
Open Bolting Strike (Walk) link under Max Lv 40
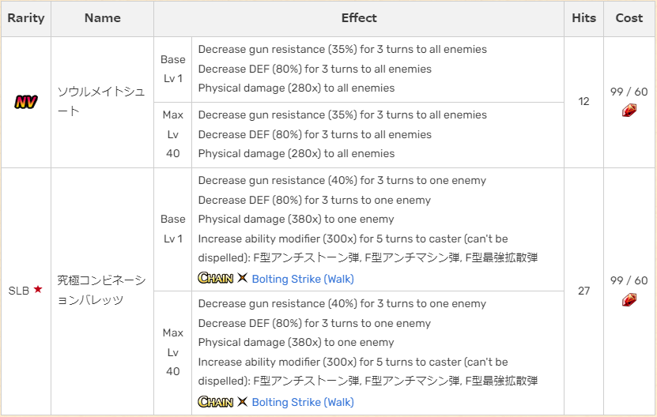303,402
